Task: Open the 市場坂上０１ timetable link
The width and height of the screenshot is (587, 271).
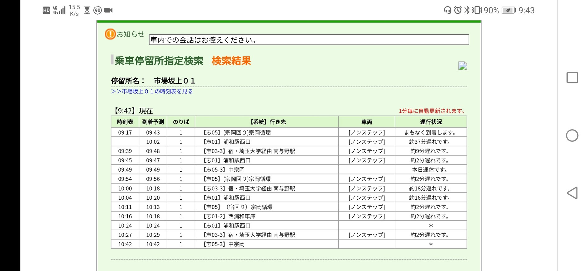Action: tap(152, 91)
